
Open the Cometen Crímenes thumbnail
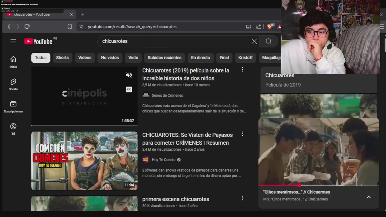[x=84, y=161]
